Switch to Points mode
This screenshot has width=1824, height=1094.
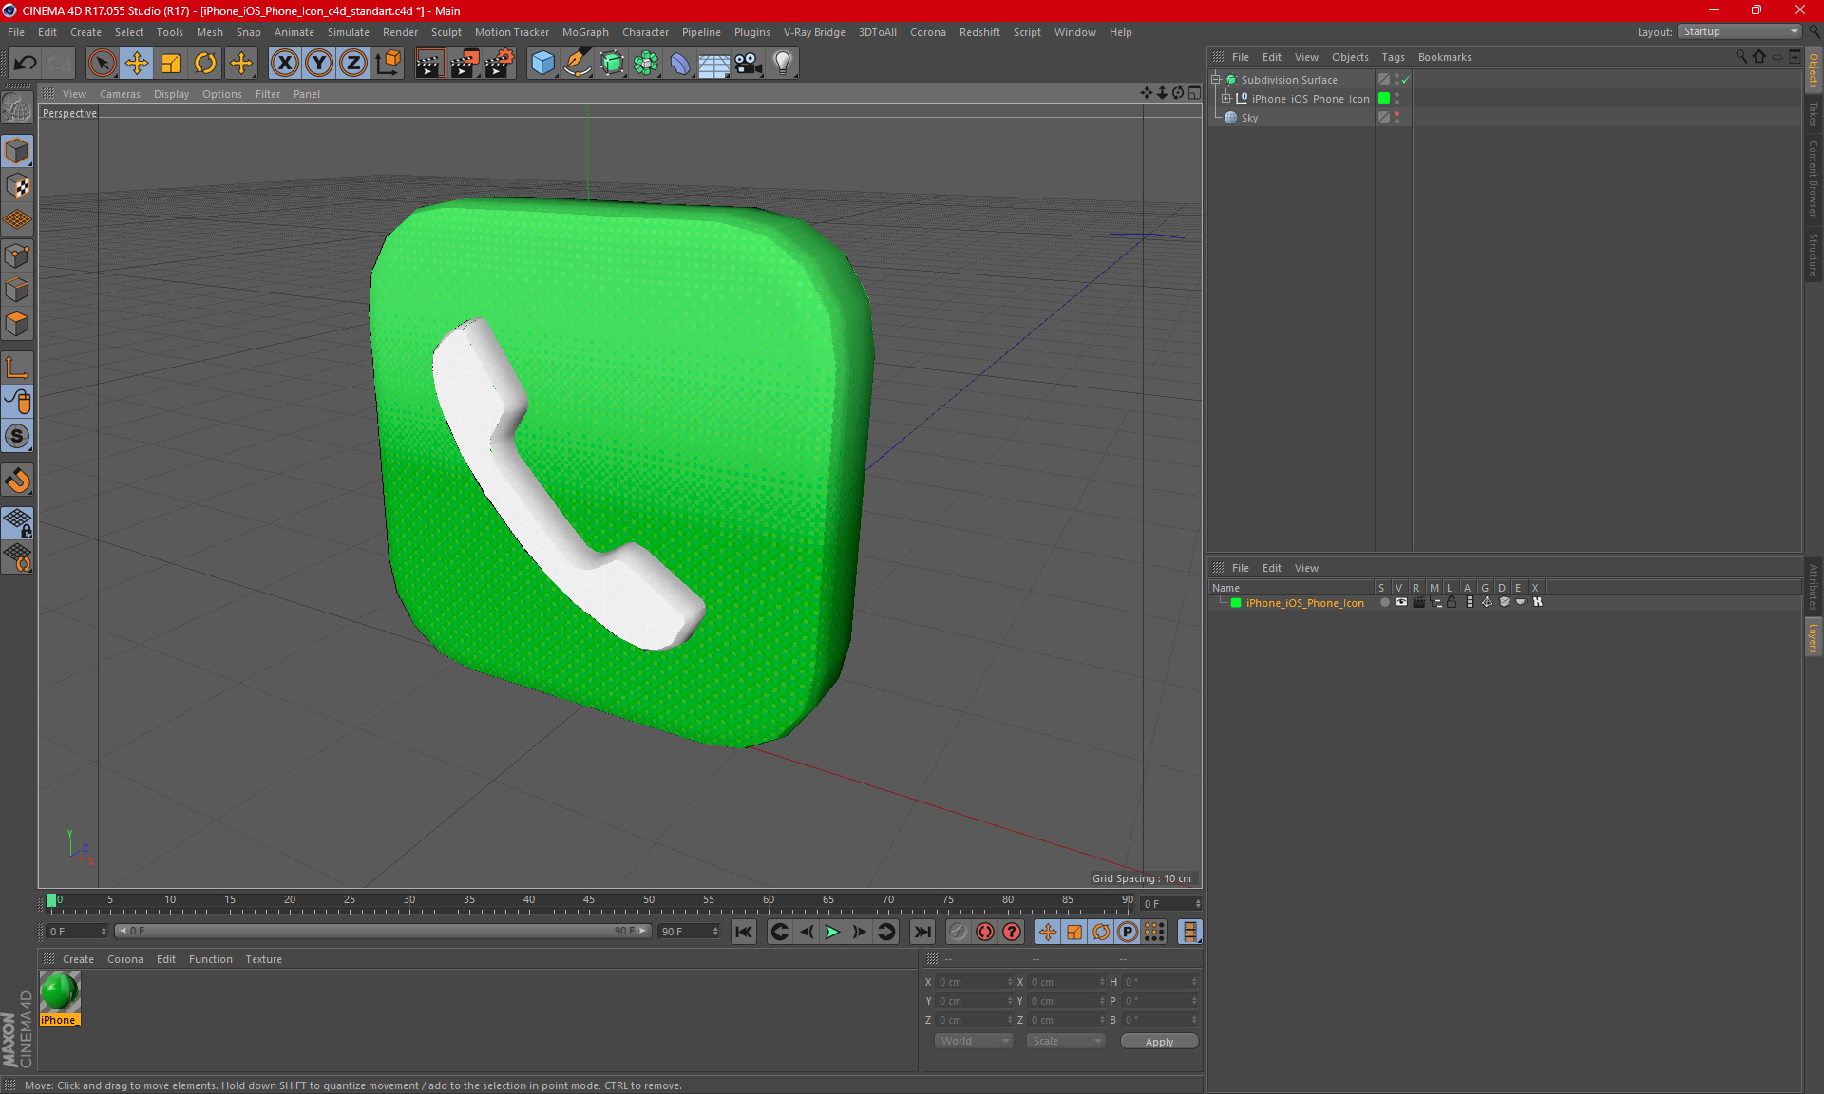[17, 255]
